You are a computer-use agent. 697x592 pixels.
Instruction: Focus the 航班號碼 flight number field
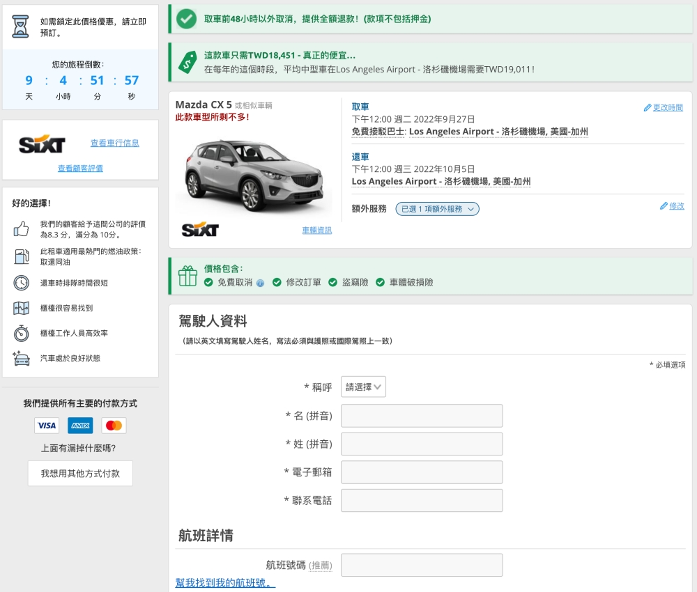pos(422,565)
